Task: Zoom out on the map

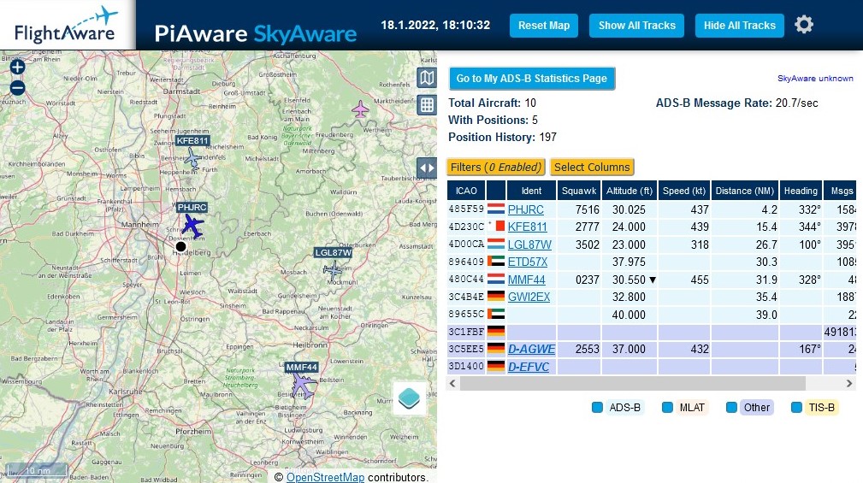Action: point(17,88)
